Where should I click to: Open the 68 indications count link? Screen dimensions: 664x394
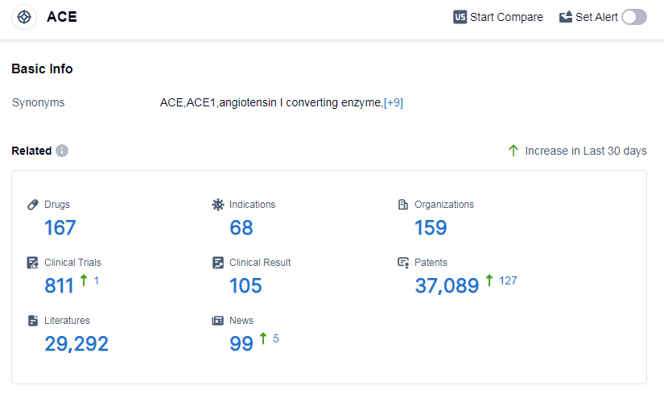[241, 228]
